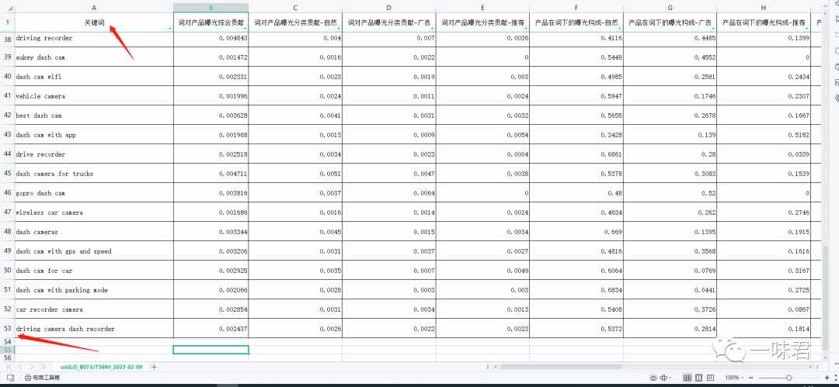Image resolution: width=839 pixels, height=387 pixels.
Task: Select column B header
Action: pyautogui.click(x=211, y=8)
